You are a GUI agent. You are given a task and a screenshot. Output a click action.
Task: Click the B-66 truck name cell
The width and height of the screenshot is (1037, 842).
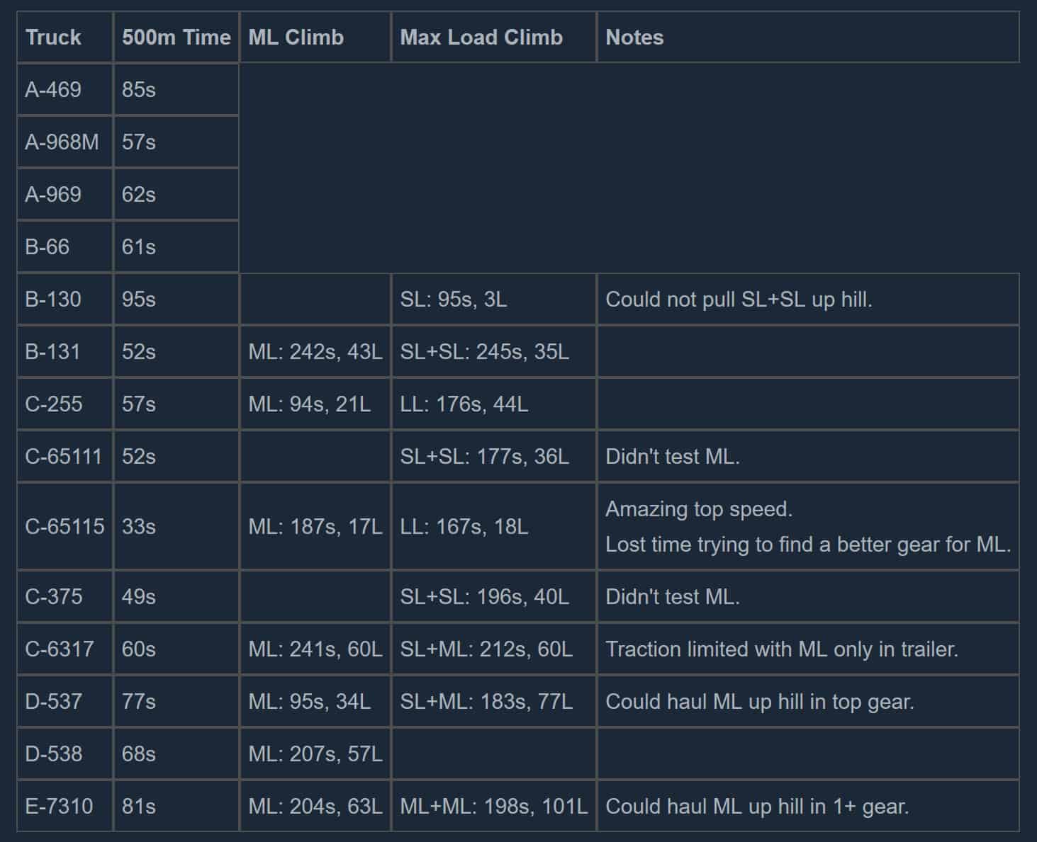(47, 247)
